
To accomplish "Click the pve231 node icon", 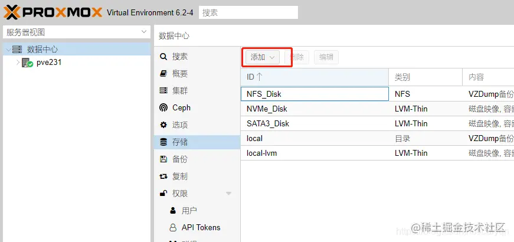I will click(28, 63).
